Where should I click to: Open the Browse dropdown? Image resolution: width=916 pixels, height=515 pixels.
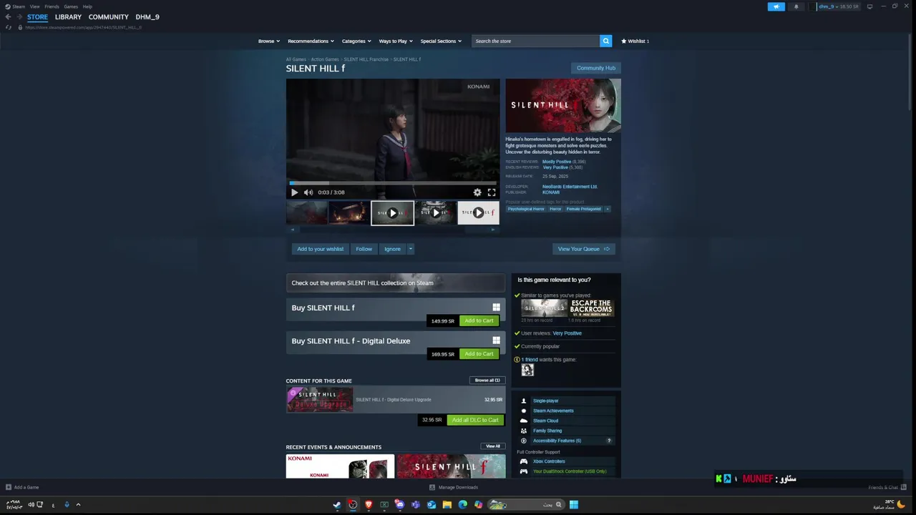tap(268, 41)
